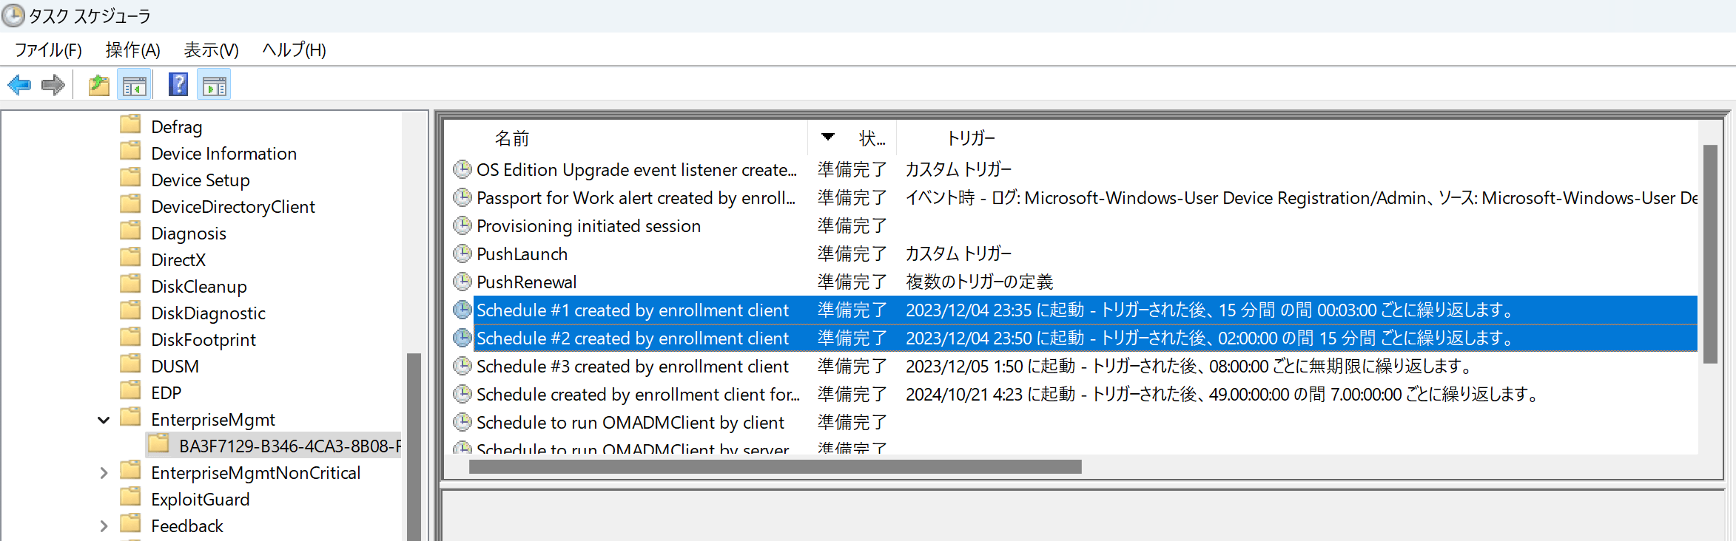Viewport: 1736px width, 541px height.
Task: Open help with the question mark icon
Action: (x=178, y=85)
